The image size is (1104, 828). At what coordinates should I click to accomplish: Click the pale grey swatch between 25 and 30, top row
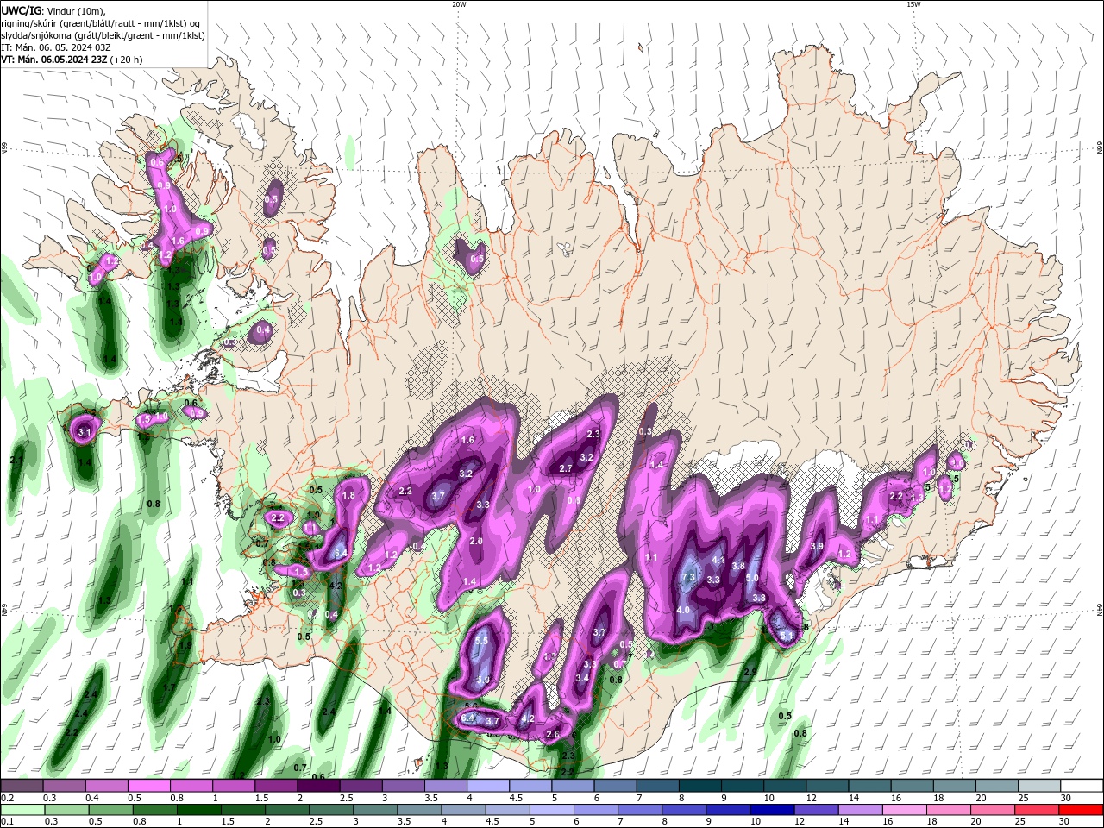(x=1039, y=785)
